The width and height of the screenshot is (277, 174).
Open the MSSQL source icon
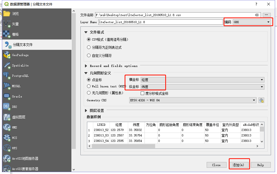pos(7,86)
